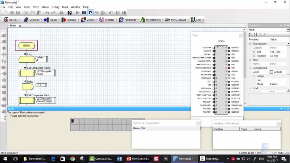The width and height of the screenshot is (290, 163).
Task: Open the Objects dropdown arrow
Action: tap(20, 20)
